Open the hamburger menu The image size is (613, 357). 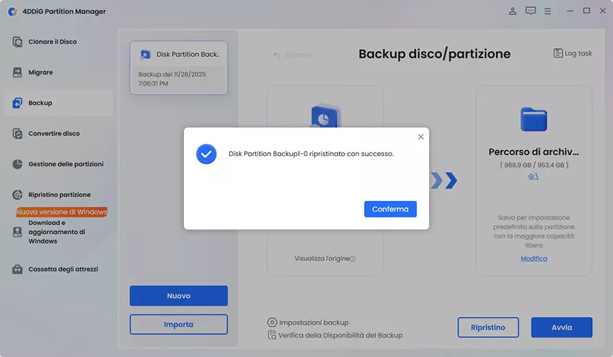pyautogui.click(x=547, y=12)
